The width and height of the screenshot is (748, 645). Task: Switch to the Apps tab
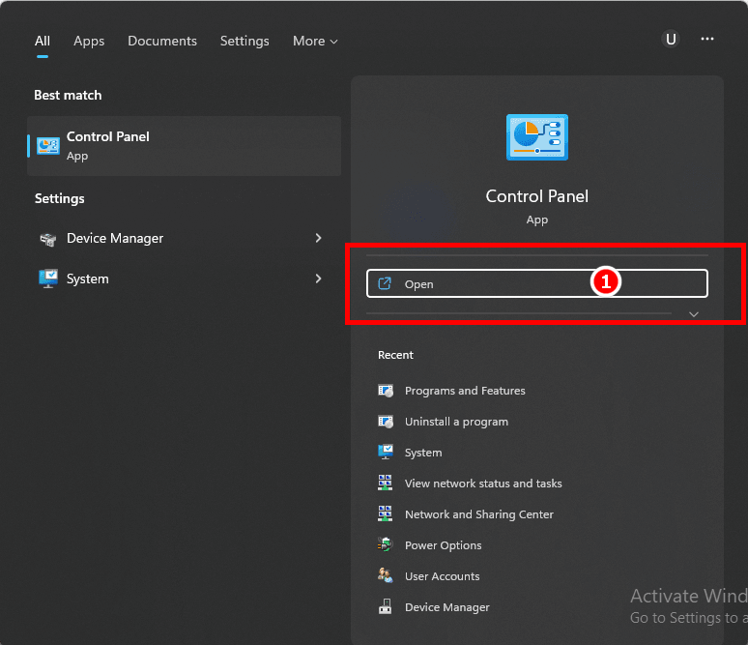click(89, 41)
